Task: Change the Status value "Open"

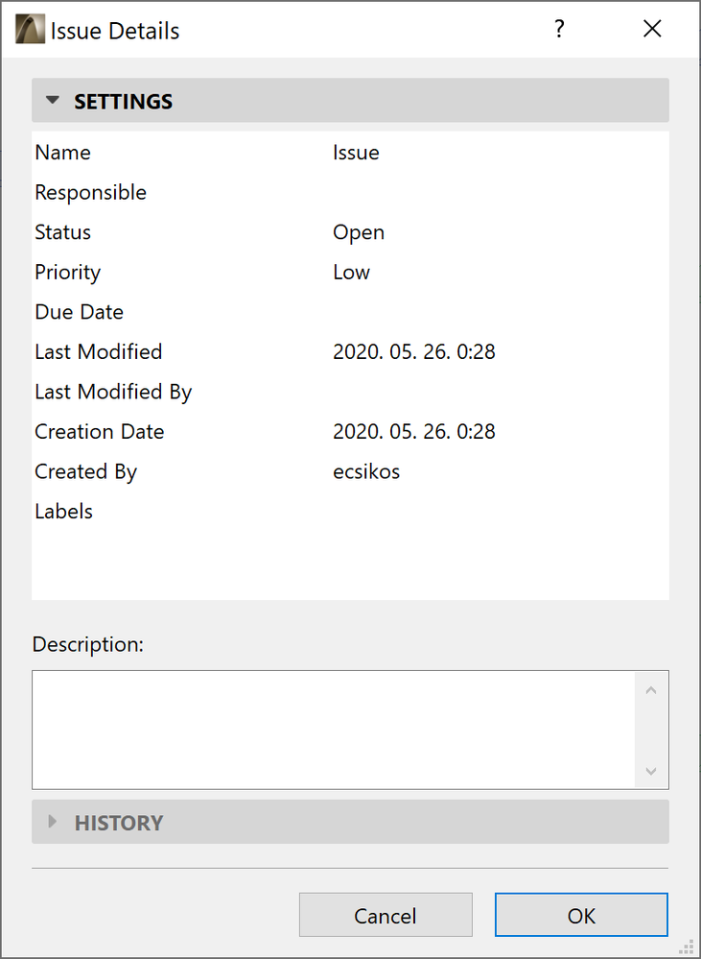Action: coord(359,232)
